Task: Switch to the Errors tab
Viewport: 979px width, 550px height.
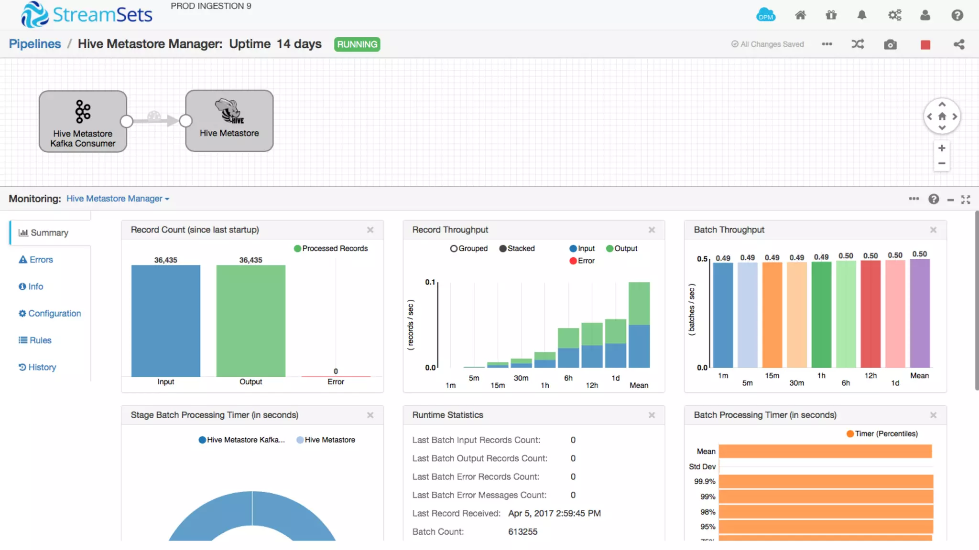Action: 36,260
